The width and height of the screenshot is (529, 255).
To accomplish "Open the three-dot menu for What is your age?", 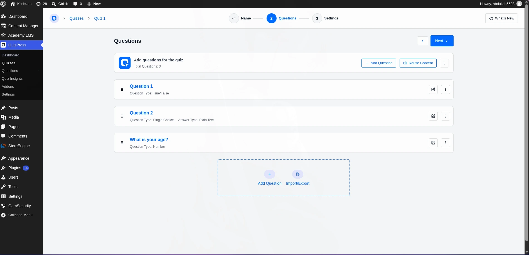I will pyautogui.click(x=445, y=143).
